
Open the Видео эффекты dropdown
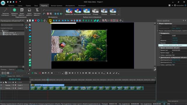[x=22, y=12]
